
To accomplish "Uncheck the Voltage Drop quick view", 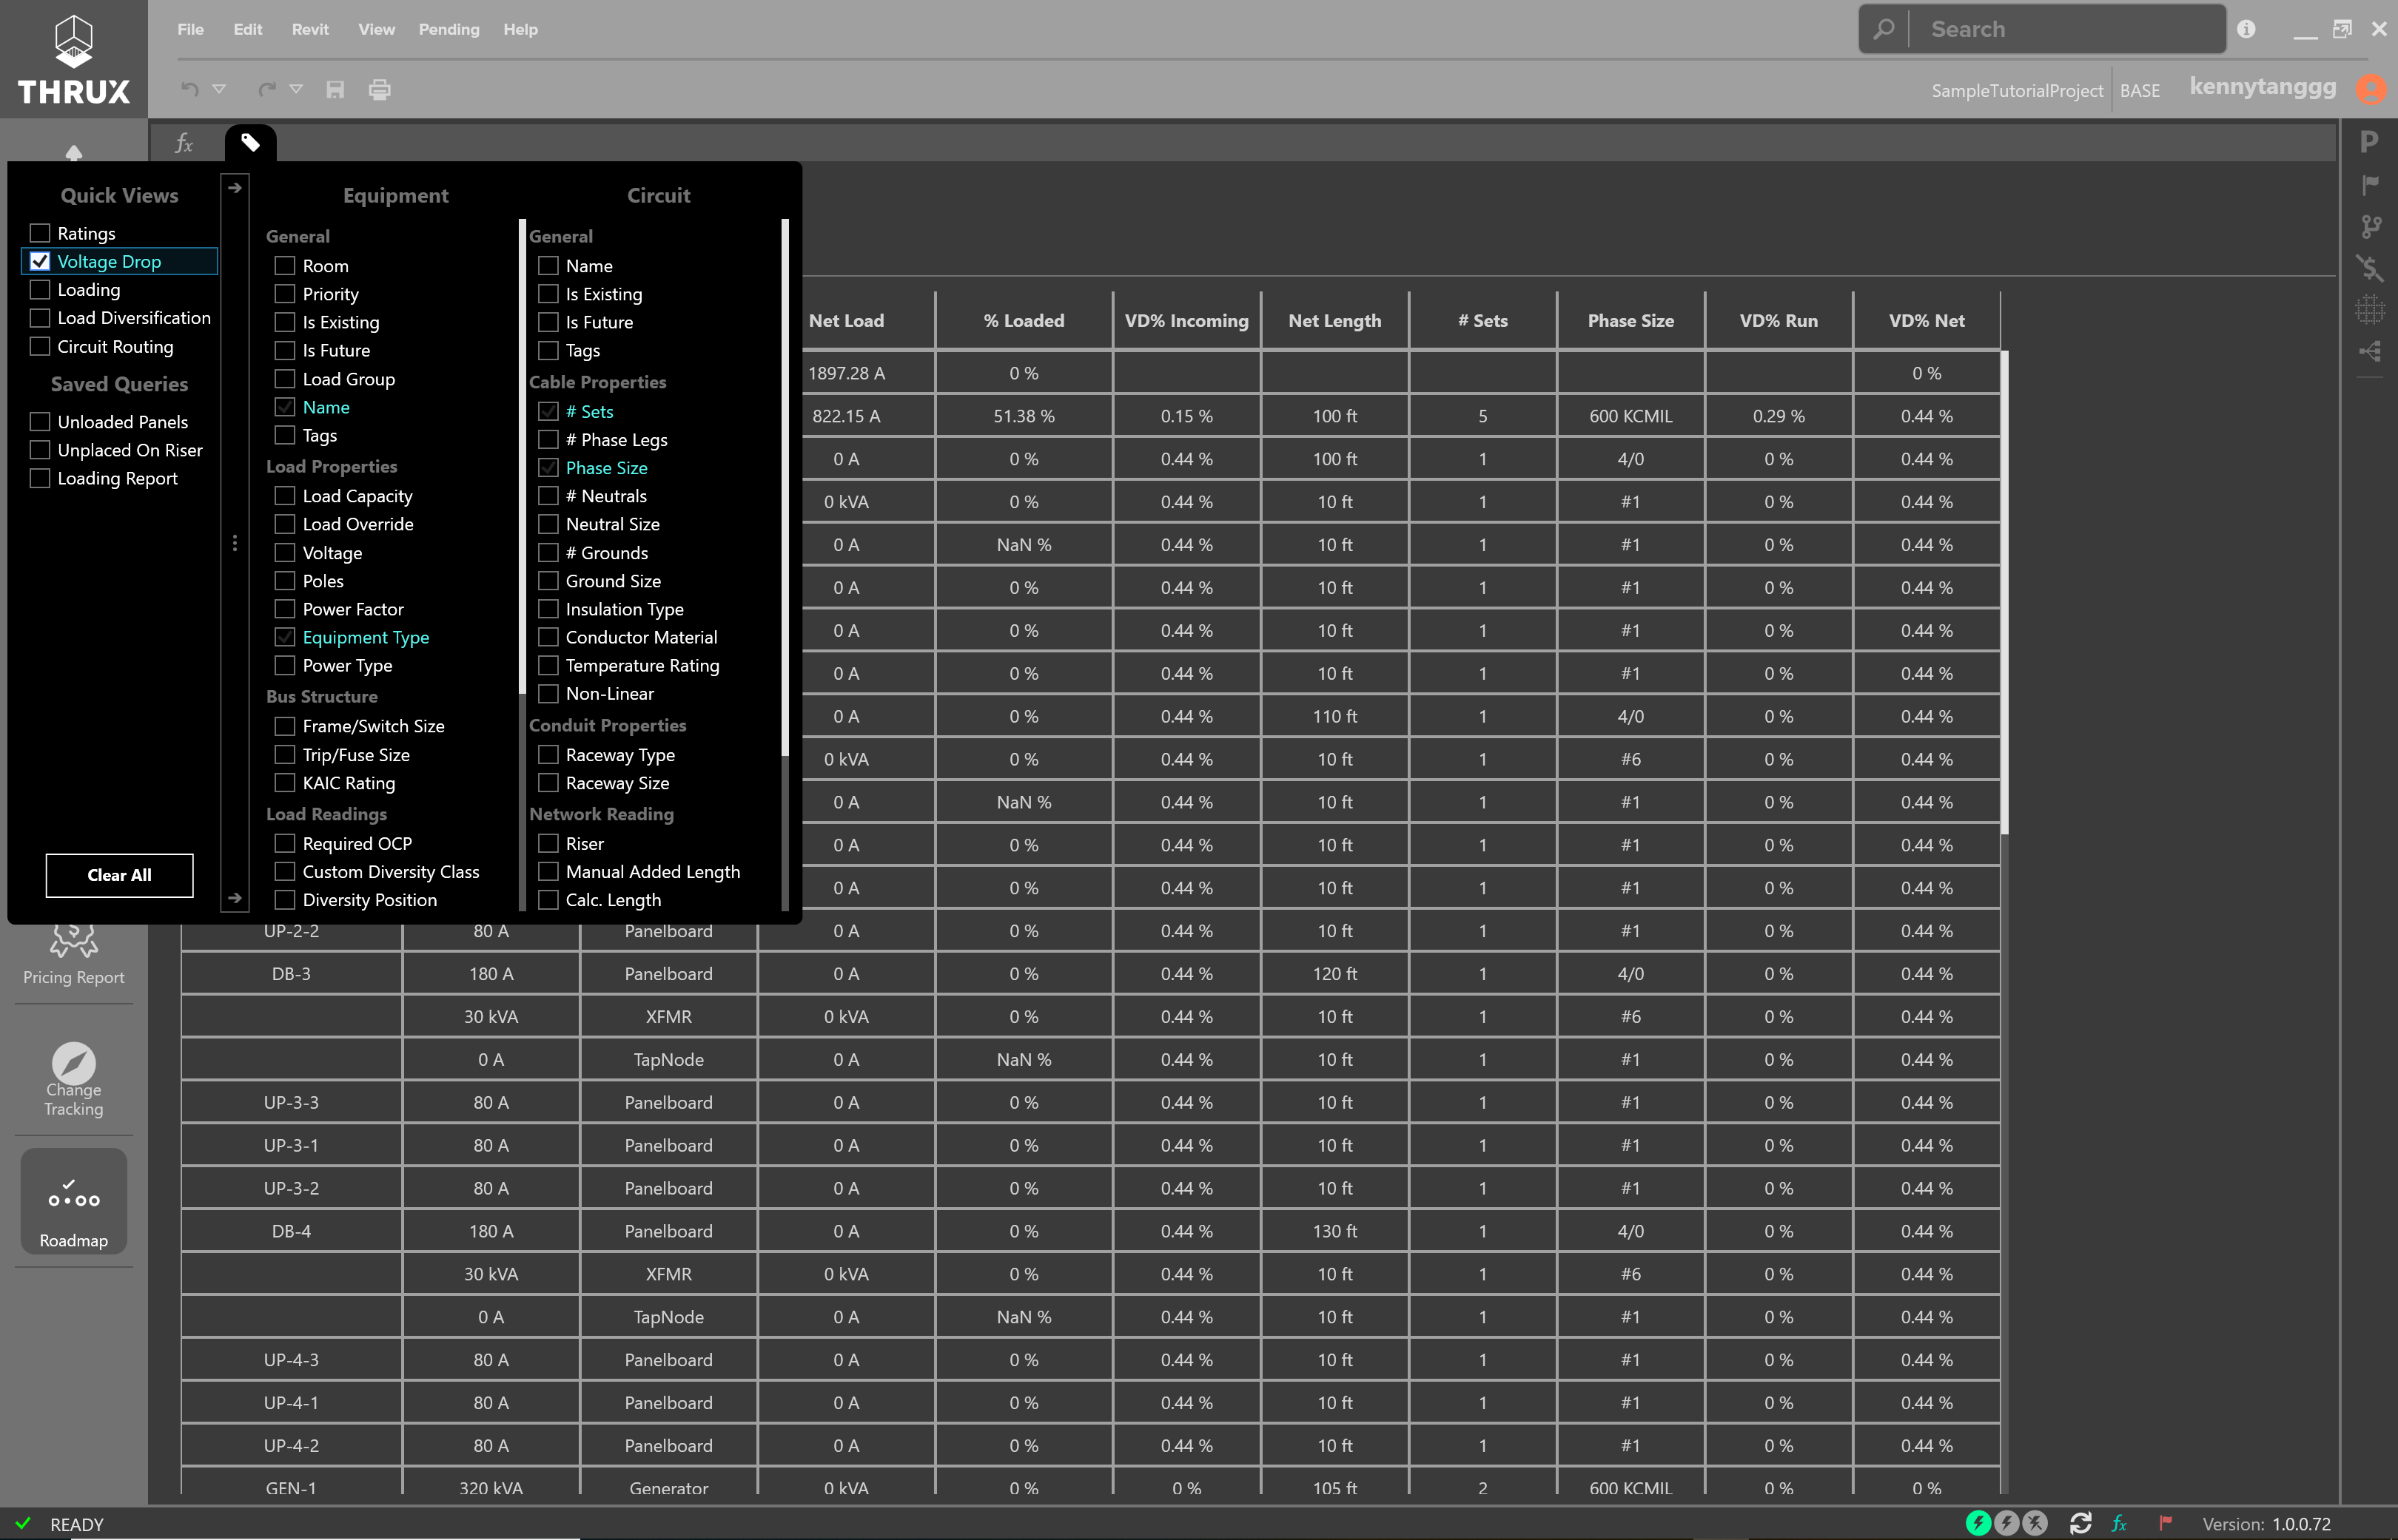I will click(x=40, y=261).
